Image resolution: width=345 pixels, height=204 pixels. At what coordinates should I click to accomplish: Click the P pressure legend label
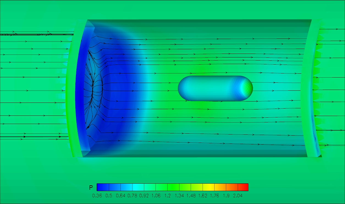point(91,188)
